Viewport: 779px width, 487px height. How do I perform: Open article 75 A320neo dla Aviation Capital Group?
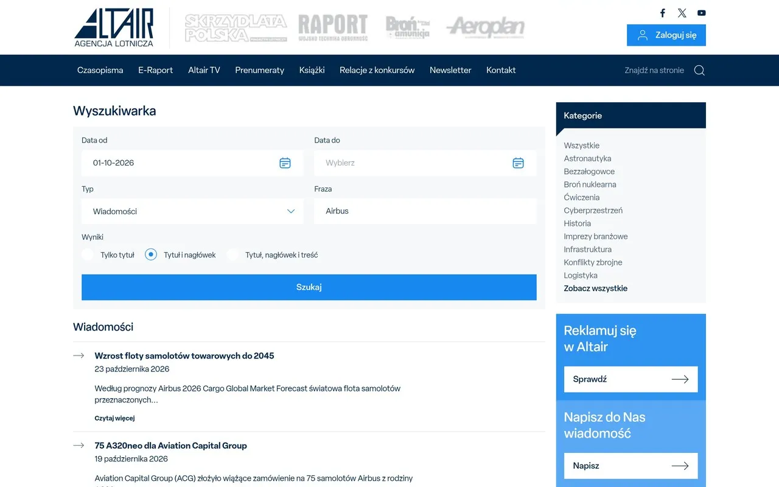tap(171, 446)
